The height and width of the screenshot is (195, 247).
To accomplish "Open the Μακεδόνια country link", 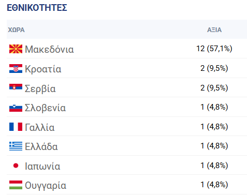I will (49, 49).
